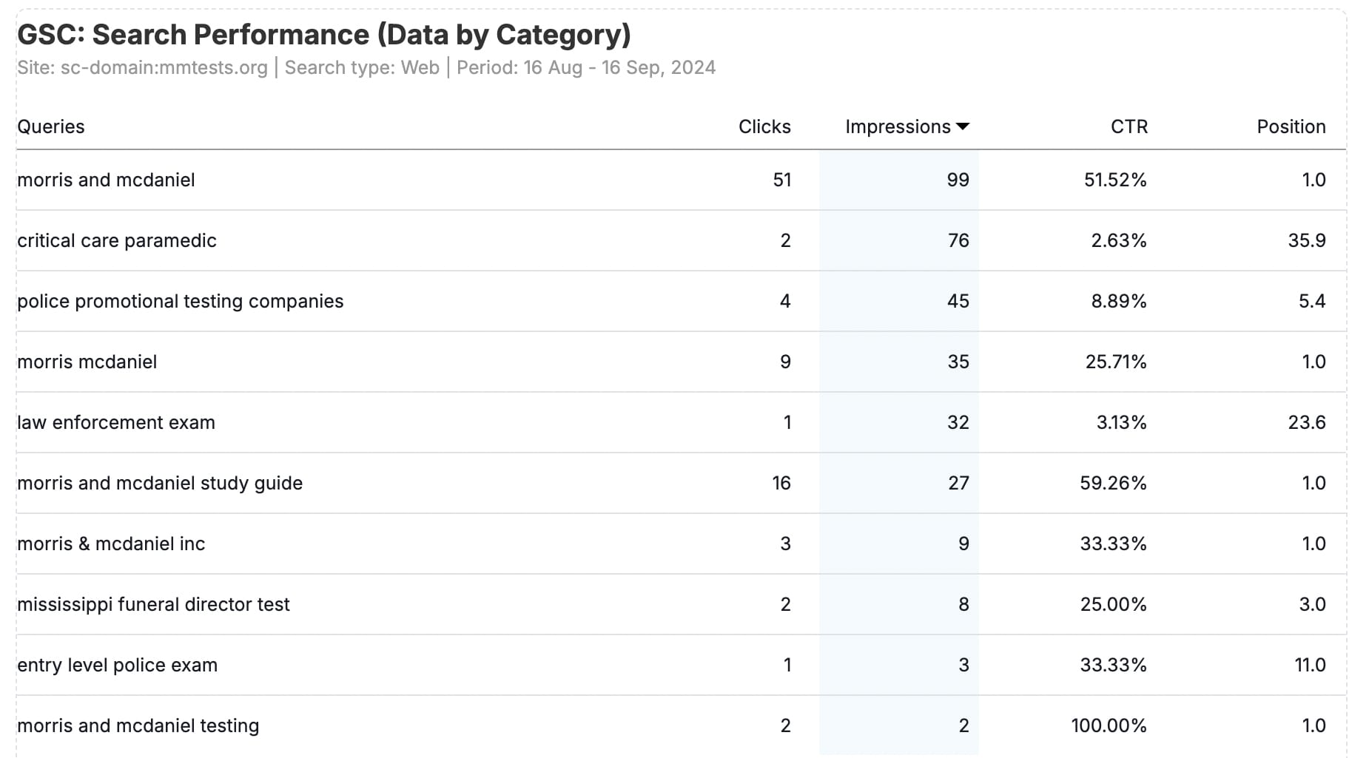Viewport: 1352px width, 758px height.
Task: Sort by the CTR column header
Action: click(x=1129, y=127)
